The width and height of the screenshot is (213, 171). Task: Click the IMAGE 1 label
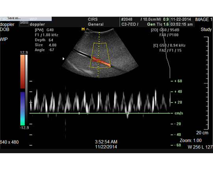point(204,19)
